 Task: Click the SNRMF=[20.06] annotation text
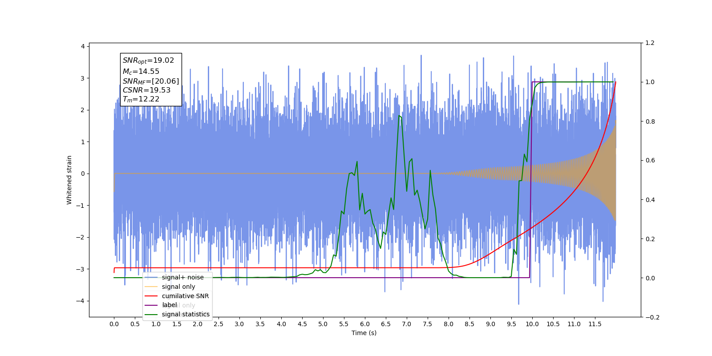(151, 81)
